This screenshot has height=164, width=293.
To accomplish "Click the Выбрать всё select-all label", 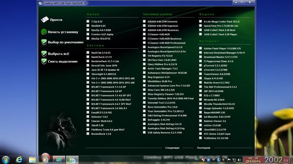I will (x=59, y=54).
